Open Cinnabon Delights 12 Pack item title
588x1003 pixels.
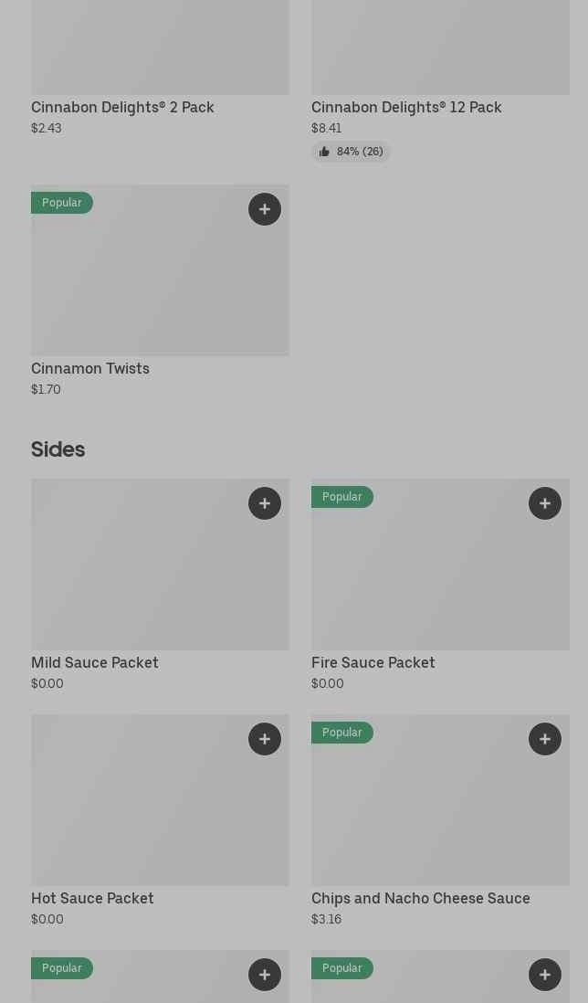(x=406, y=107)
